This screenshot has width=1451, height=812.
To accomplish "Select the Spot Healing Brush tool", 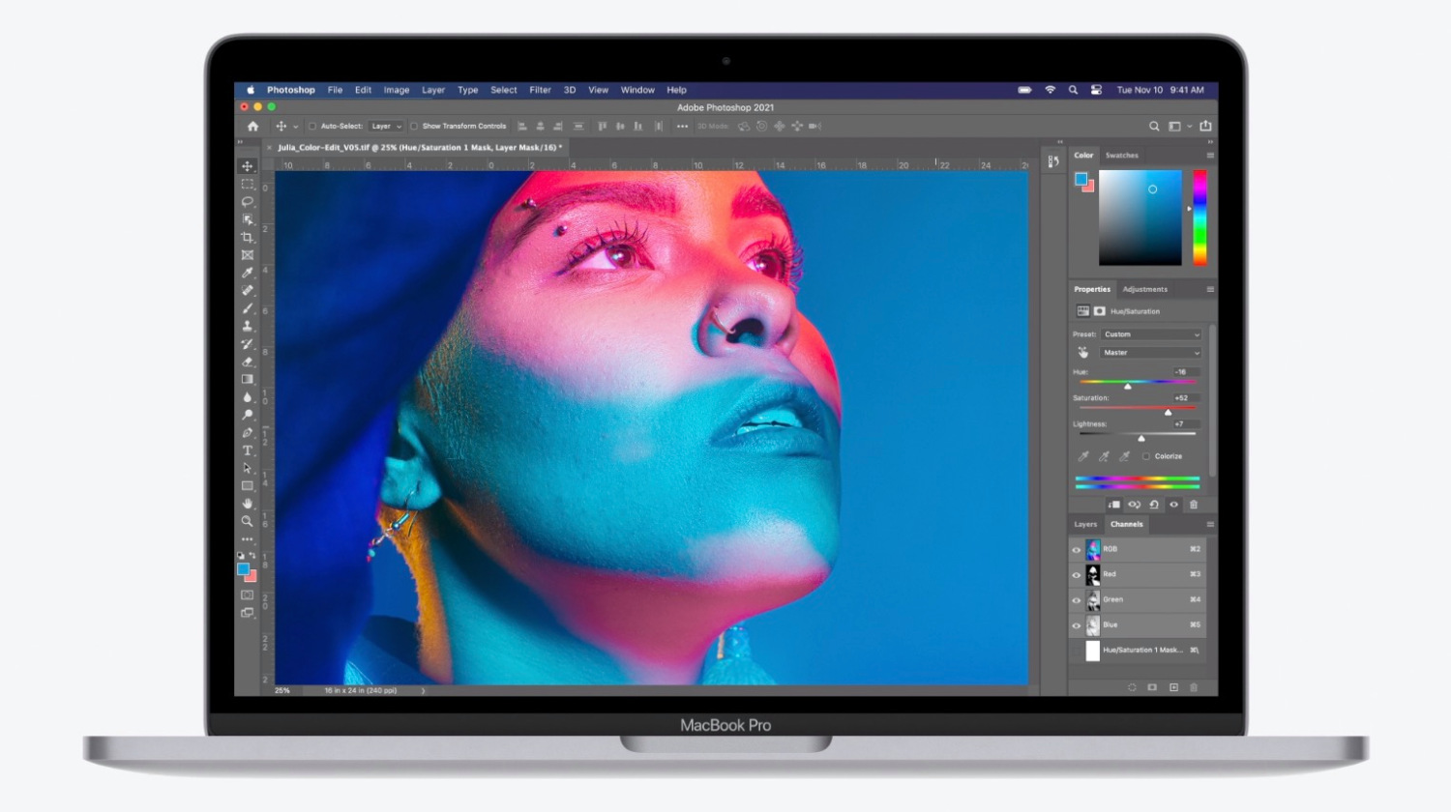I will coord(248,290).
